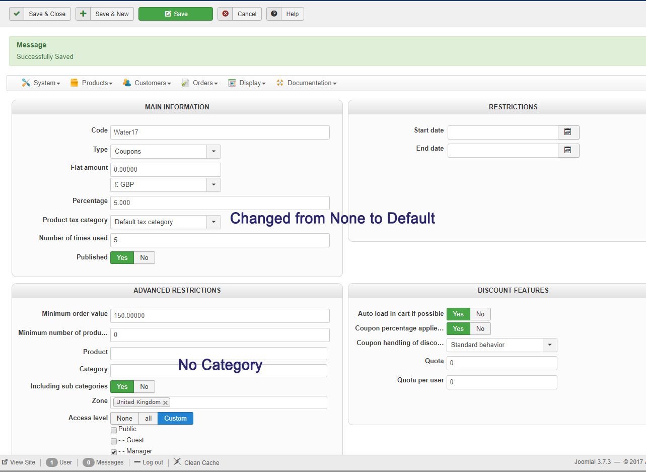Viewport: 646px width, 472px height.
Task: Click the User count badge
Action: coord(51,462)
